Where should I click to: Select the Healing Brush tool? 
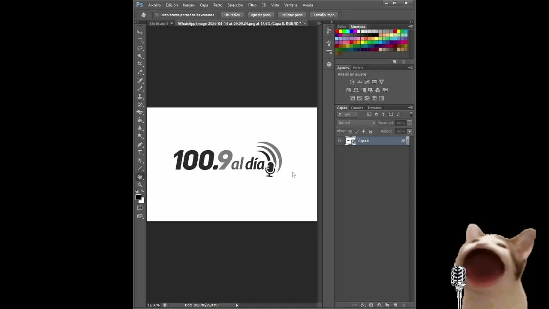coord(140,80)
